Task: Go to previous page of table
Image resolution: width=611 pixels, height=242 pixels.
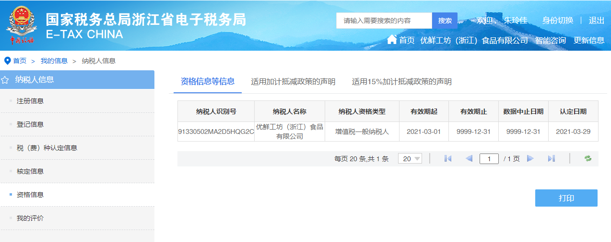Action: coord(469,159)
